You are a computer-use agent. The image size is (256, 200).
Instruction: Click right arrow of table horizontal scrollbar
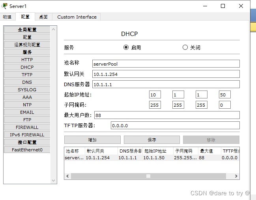pyautogui.click(x=236, y=176)
